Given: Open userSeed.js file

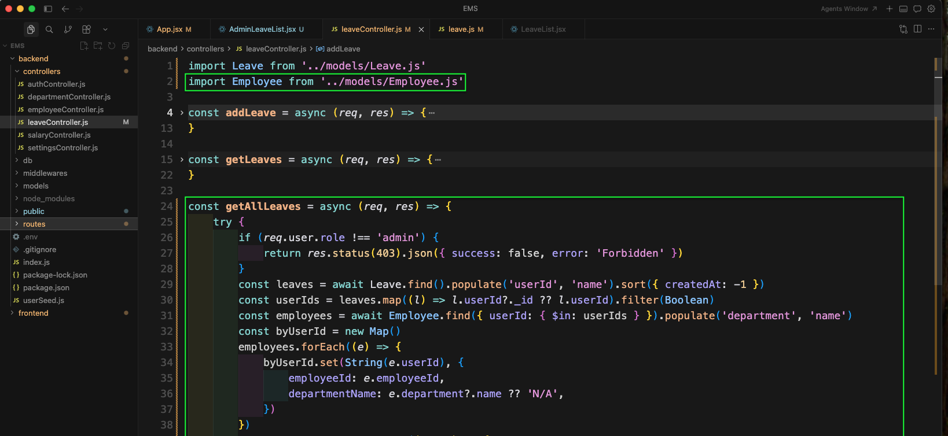Looking at the screenshot, I should point(69,300).
